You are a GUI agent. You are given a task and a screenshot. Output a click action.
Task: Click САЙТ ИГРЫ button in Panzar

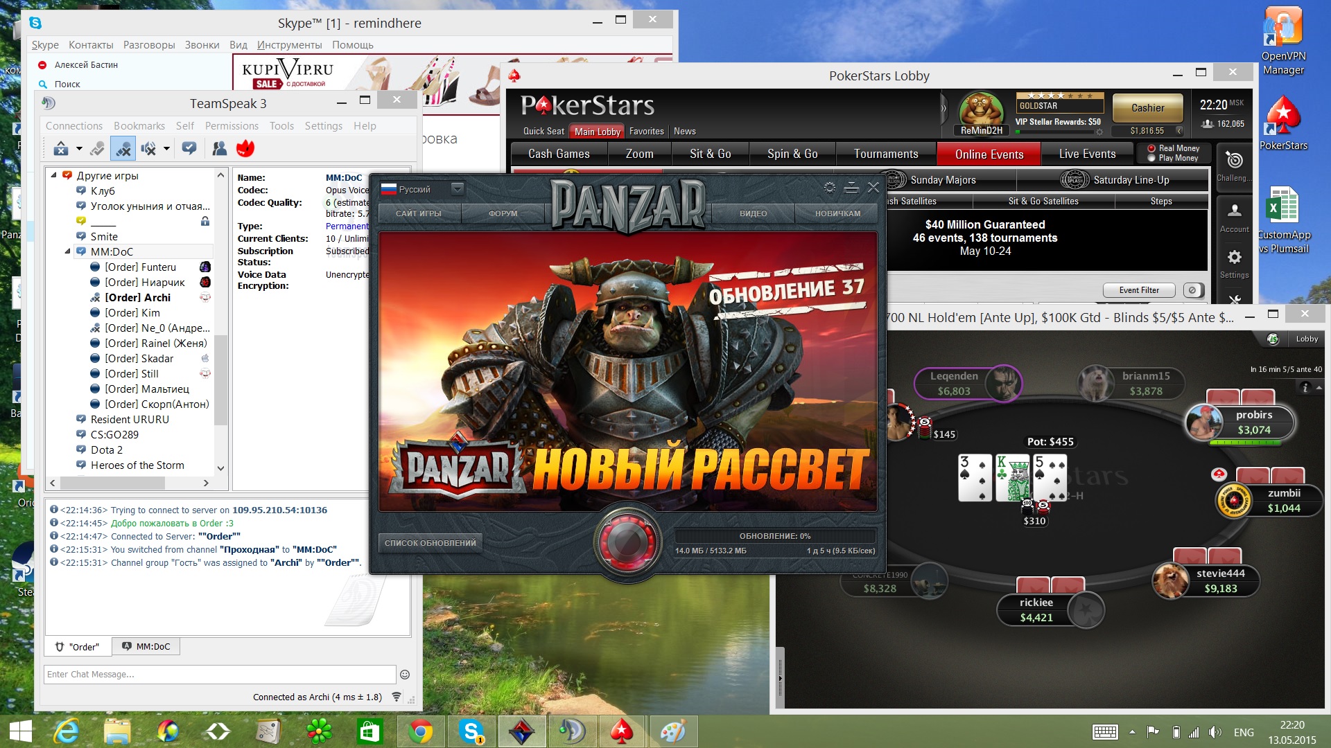coord(419,213)
